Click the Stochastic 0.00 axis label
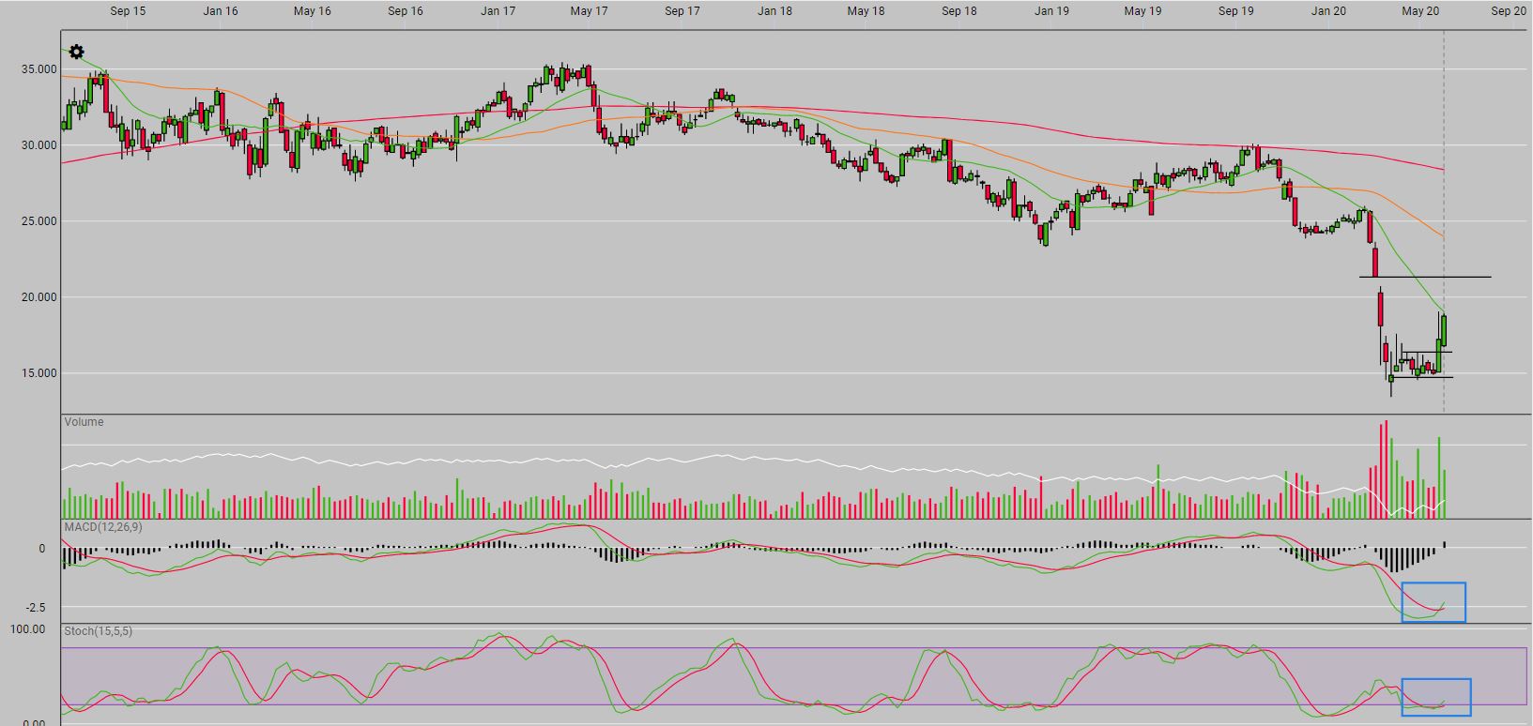This screenshot has width=1533, height=726. [33, 721]
